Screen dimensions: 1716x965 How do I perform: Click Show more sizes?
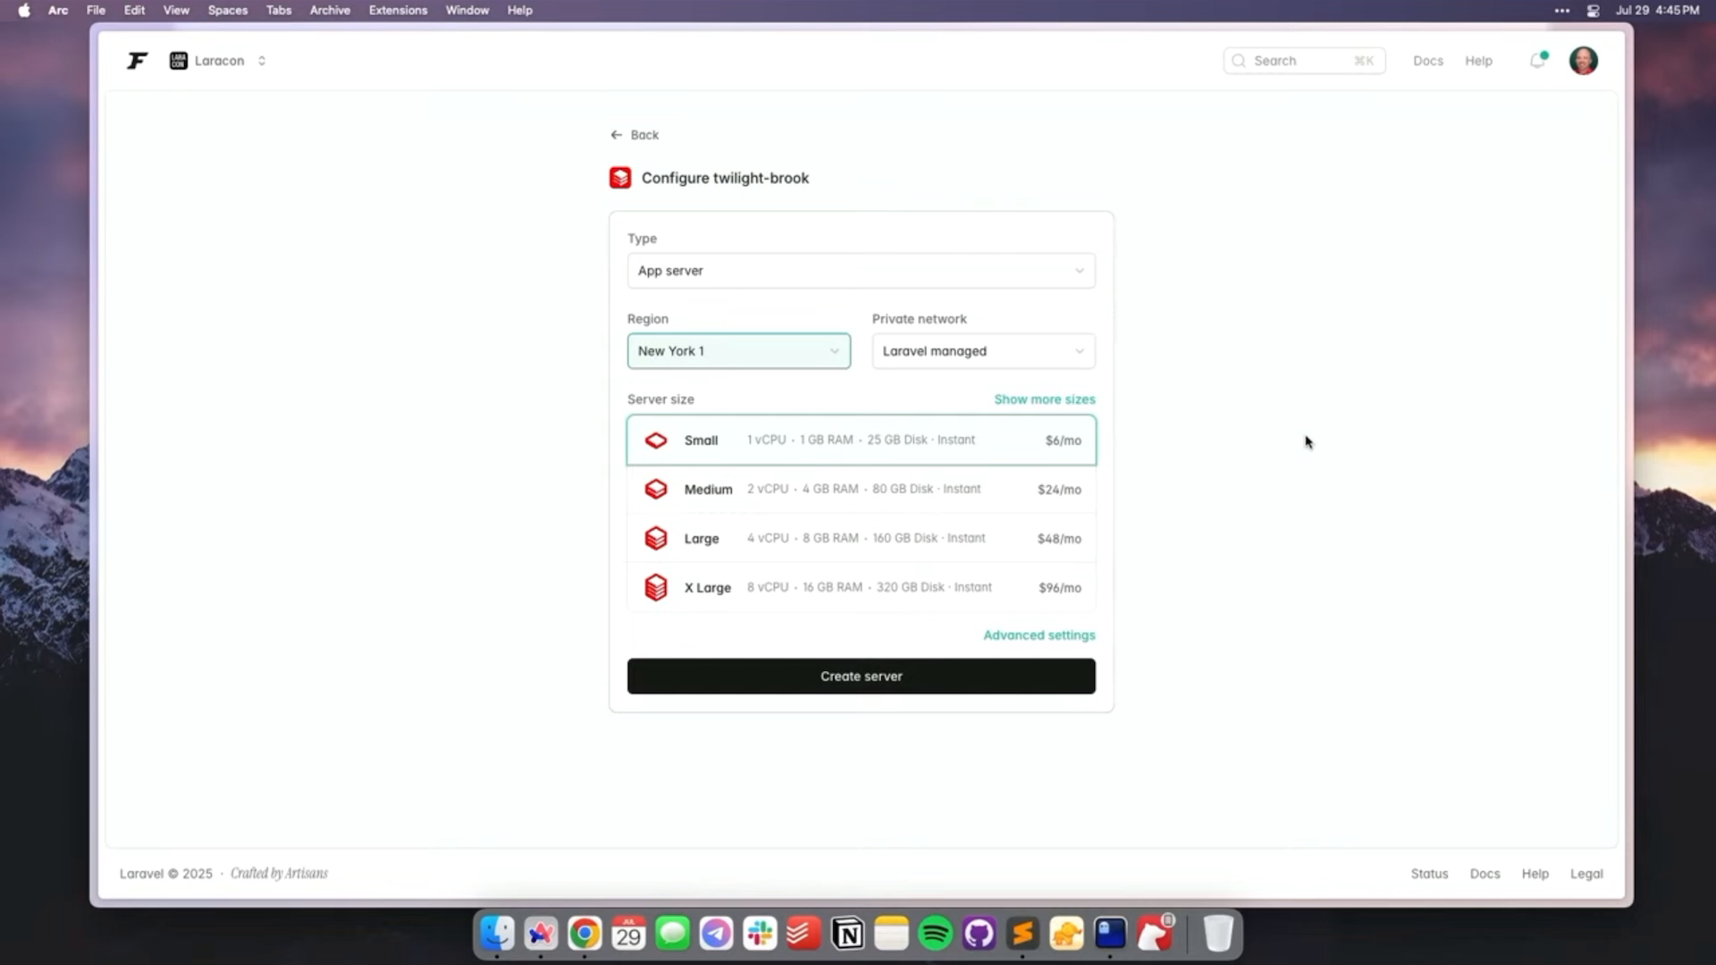pos(1044,399)
